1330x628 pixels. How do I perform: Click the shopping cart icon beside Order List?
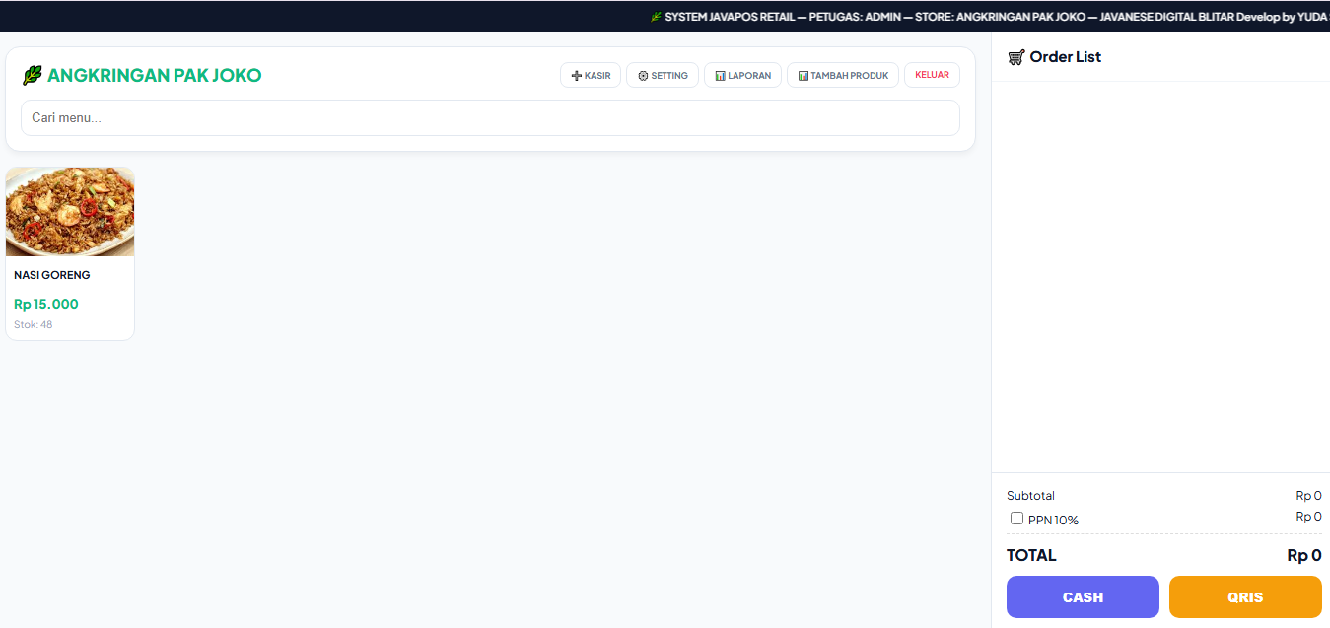[x=1015, y=57]
